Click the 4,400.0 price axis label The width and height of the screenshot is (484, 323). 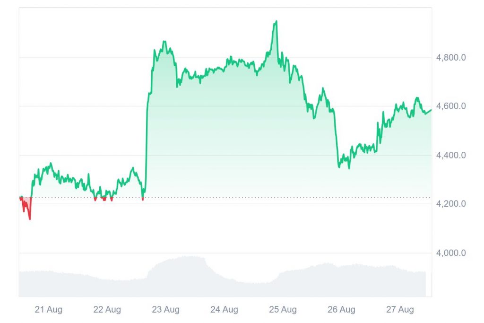(451, 155)
